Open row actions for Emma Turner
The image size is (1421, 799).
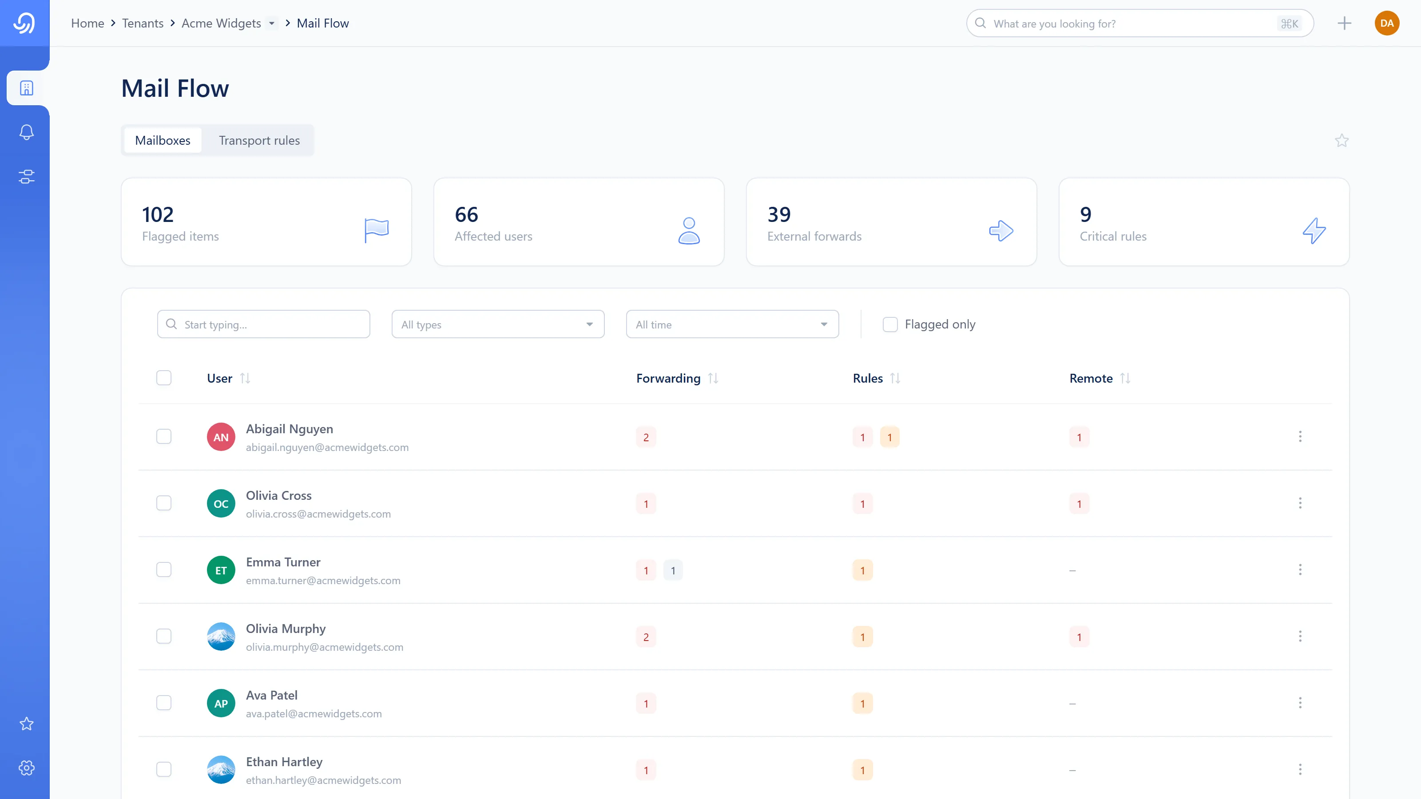[x=1300, y=570]
